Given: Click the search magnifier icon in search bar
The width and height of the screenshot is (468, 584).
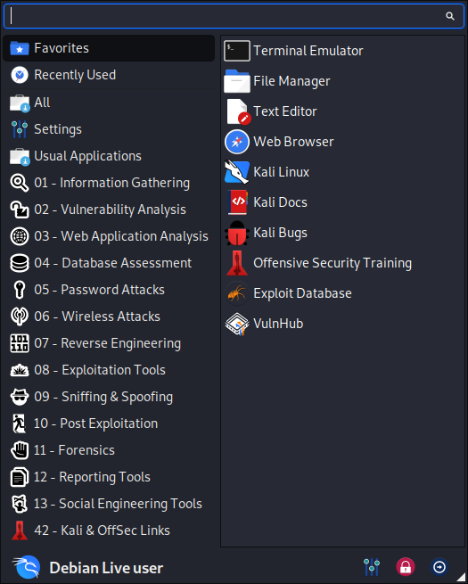Looking at the screenshot, I should (450, 16).
